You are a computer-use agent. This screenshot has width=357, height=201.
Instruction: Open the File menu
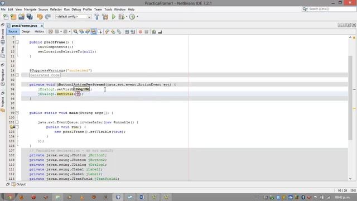coord(3,9)
